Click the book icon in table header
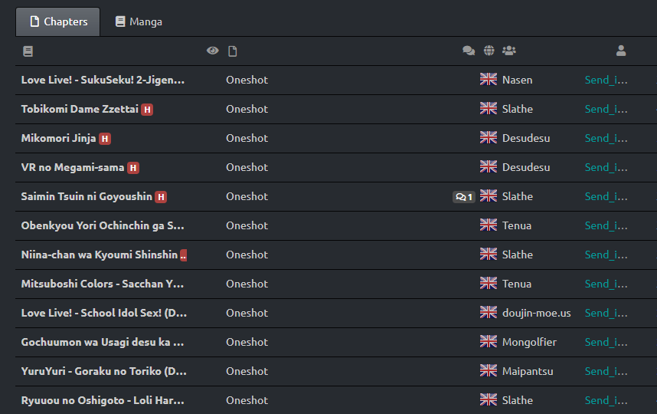This screenshot has width=657, height=414. (x=28, y=51)
